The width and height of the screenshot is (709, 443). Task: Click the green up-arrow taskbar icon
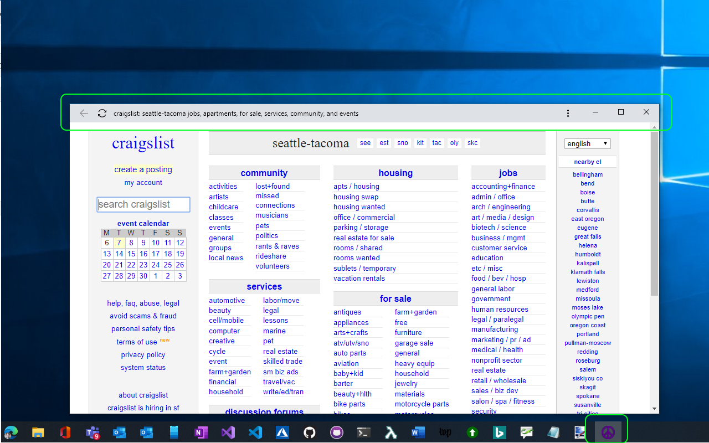(472, 432)
